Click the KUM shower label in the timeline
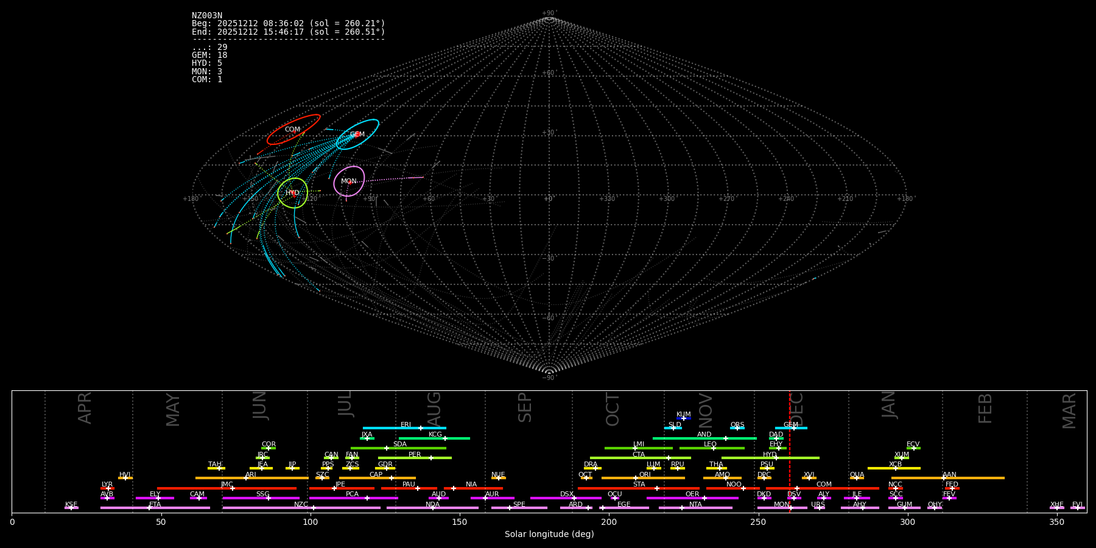 (x=684, y=415)
